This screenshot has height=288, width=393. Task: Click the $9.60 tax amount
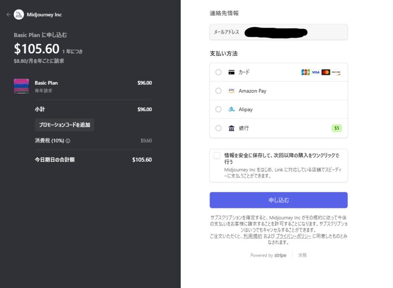point(146,141)
